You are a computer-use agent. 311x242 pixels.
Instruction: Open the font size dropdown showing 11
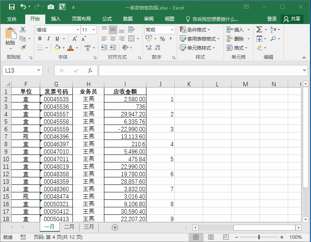tap(93, 30)
